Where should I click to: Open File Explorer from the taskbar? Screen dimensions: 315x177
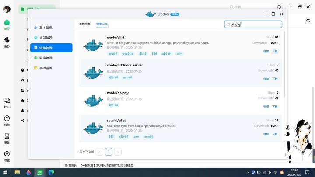click(x=17, y=172)
